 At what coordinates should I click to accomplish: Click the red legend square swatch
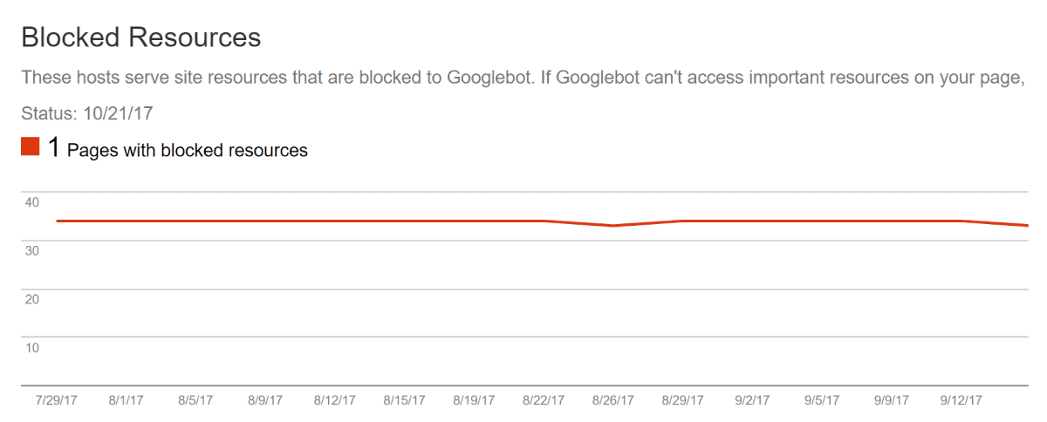31,146
